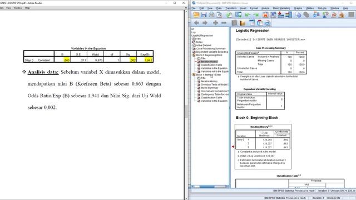The image size is (356, 200).
Task: Select Dependent Variable Encoding in outline tree
Action: (212, 52)
